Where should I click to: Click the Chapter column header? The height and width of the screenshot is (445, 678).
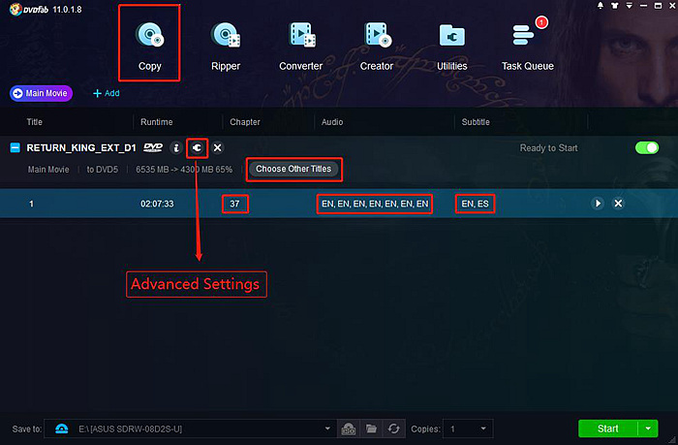coord(245,122)
